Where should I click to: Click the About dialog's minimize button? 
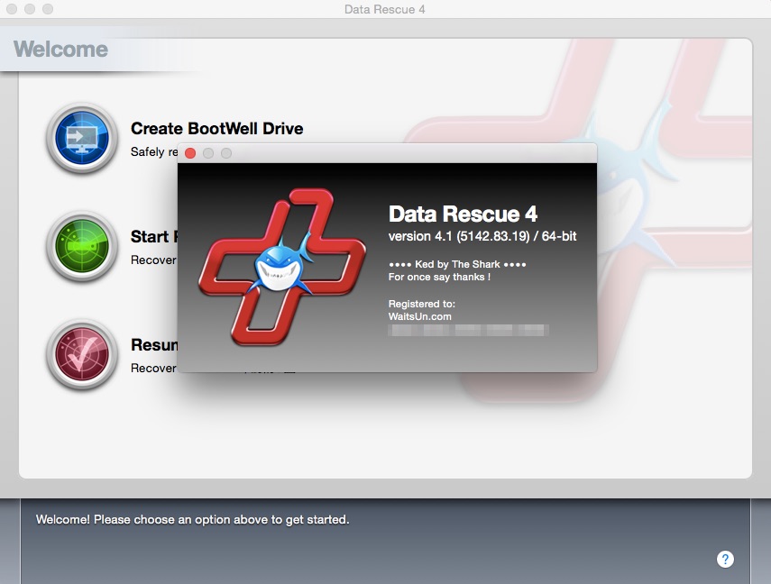coord(208,153)
